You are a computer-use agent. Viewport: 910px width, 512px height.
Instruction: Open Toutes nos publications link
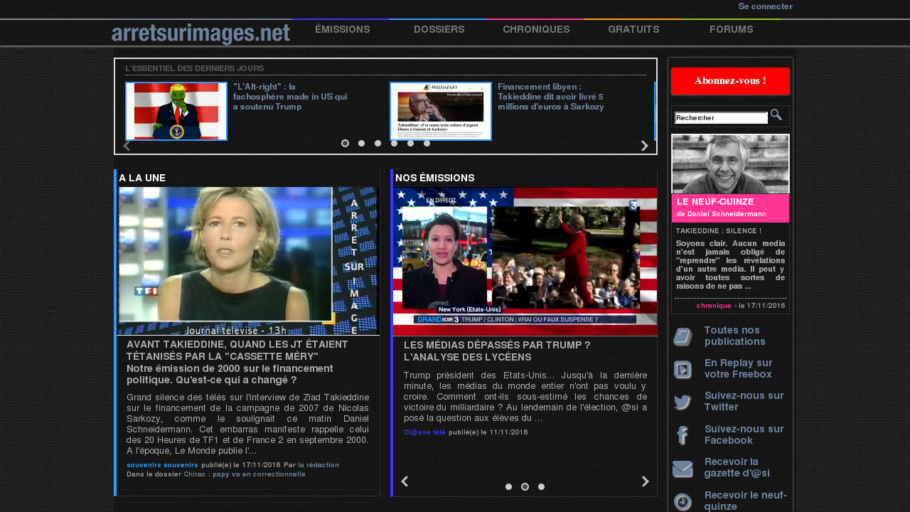735,336
